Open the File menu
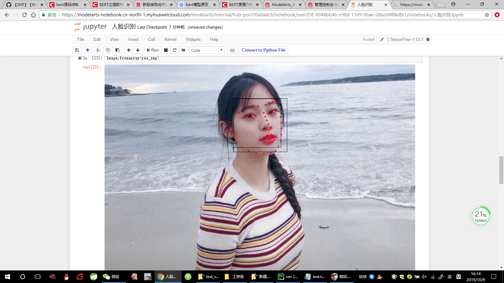 pyautogui.click(x=81, y=39)
